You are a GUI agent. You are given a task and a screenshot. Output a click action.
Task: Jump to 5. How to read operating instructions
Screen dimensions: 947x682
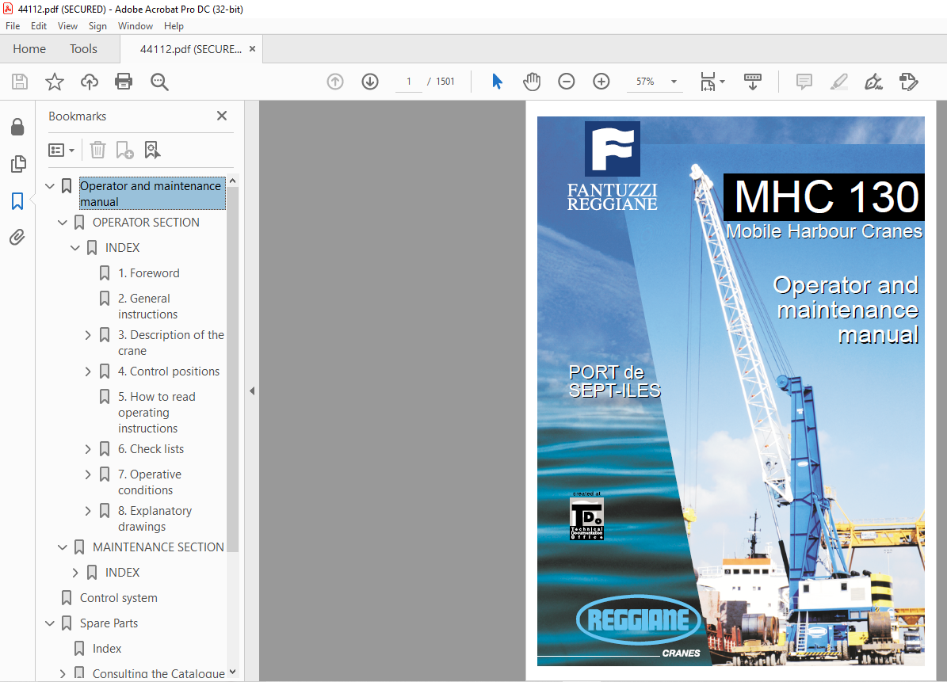pyautogui.click(x=156, y=412)
